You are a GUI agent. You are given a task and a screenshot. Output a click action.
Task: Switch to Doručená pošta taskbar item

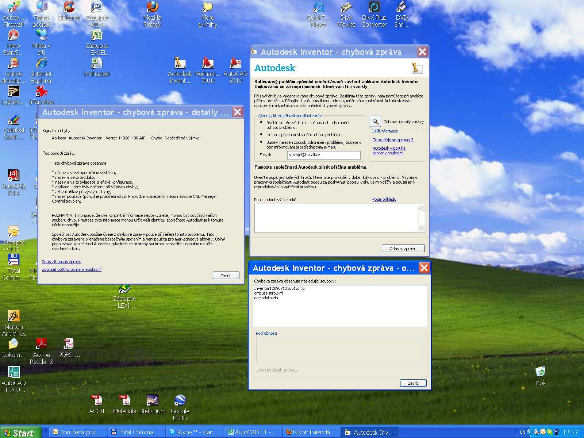[78, 432]
